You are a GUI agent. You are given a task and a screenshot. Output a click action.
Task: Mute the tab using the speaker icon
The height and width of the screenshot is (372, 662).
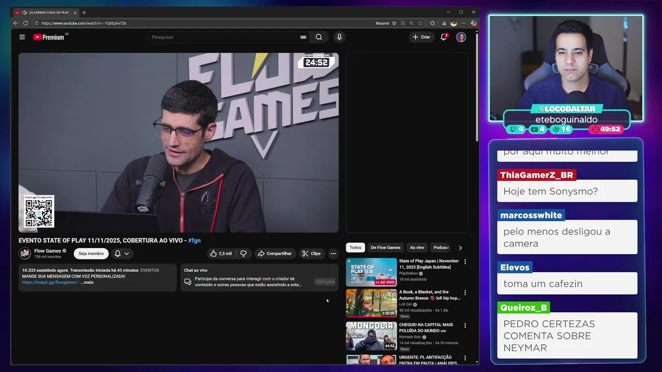tap(24, 12)
